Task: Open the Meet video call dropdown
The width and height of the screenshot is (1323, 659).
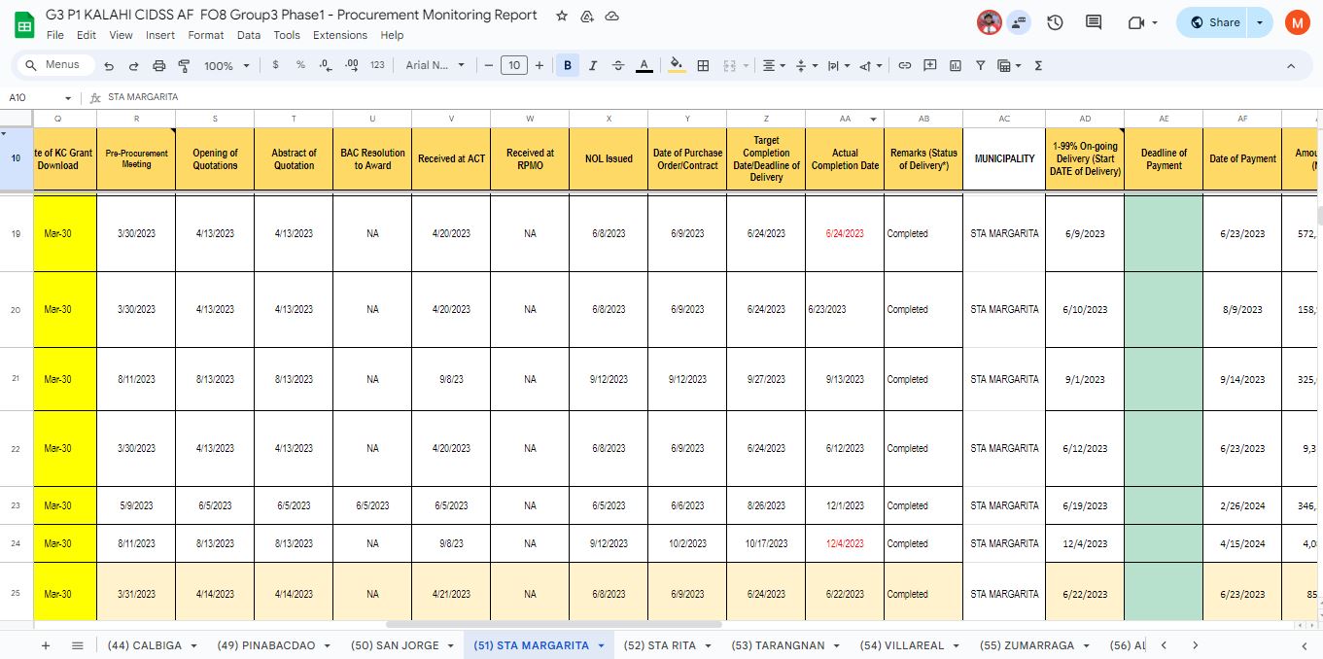Action: click(x=1154, y=22)
